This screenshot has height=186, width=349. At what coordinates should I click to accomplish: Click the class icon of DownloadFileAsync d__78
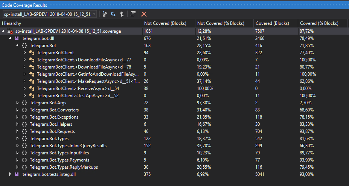32,67
